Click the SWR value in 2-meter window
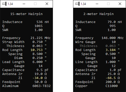The height and width of the screenshot is (92, 126). click(x=112, y=30)
